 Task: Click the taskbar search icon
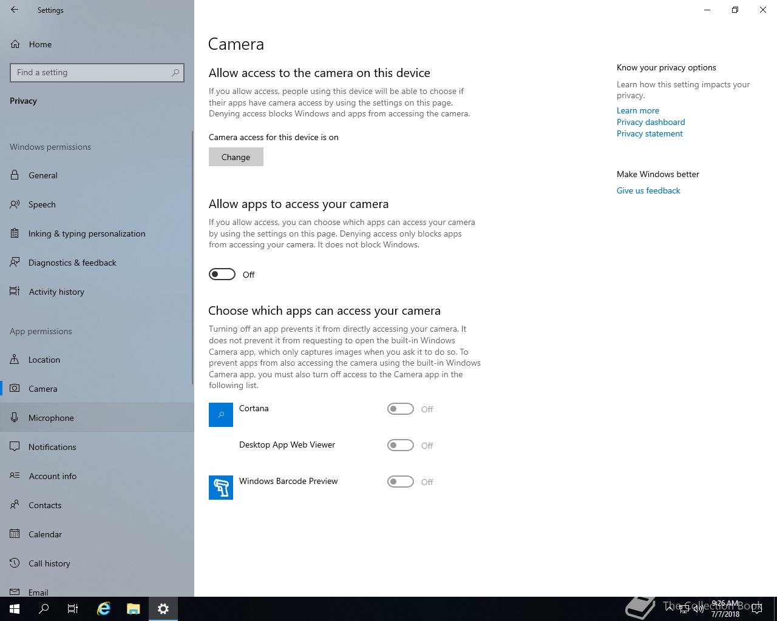pyautogui.click(x=44, y=609)
